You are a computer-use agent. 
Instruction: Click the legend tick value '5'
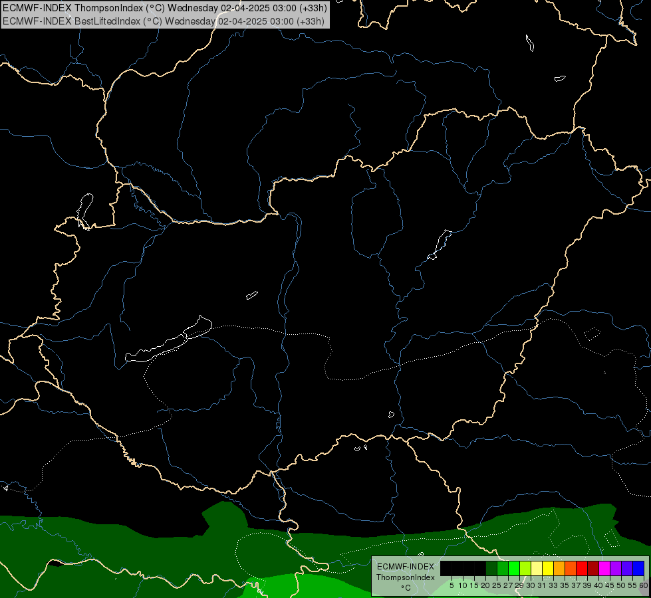point(452,585)
